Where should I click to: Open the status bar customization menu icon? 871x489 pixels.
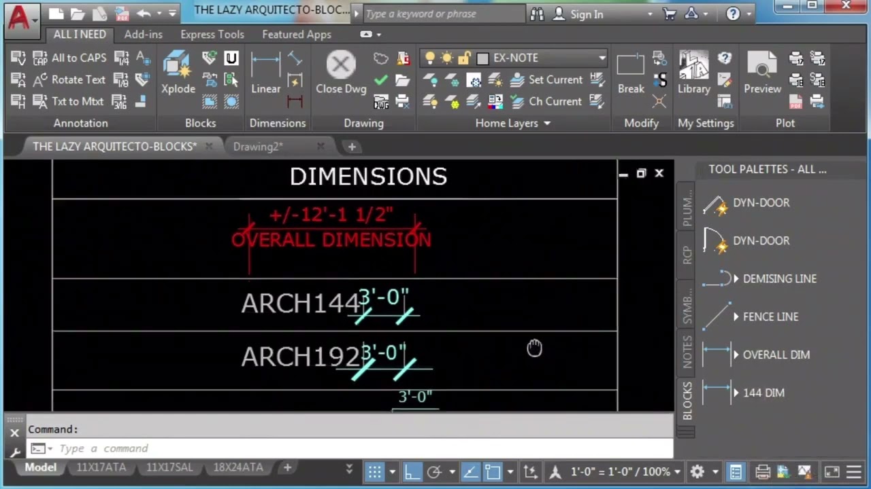(x=853, y=471)
